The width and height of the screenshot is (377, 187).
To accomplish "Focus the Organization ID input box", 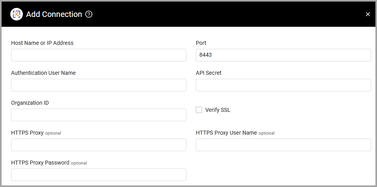I will 99,115.
